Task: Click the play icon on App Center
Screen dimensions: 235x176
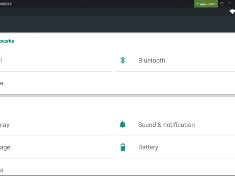Action: 198,4
